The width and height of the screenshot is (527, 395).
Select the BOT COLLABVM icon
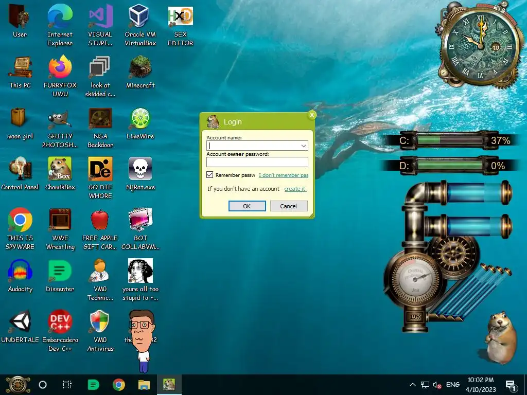coord(140,220)
